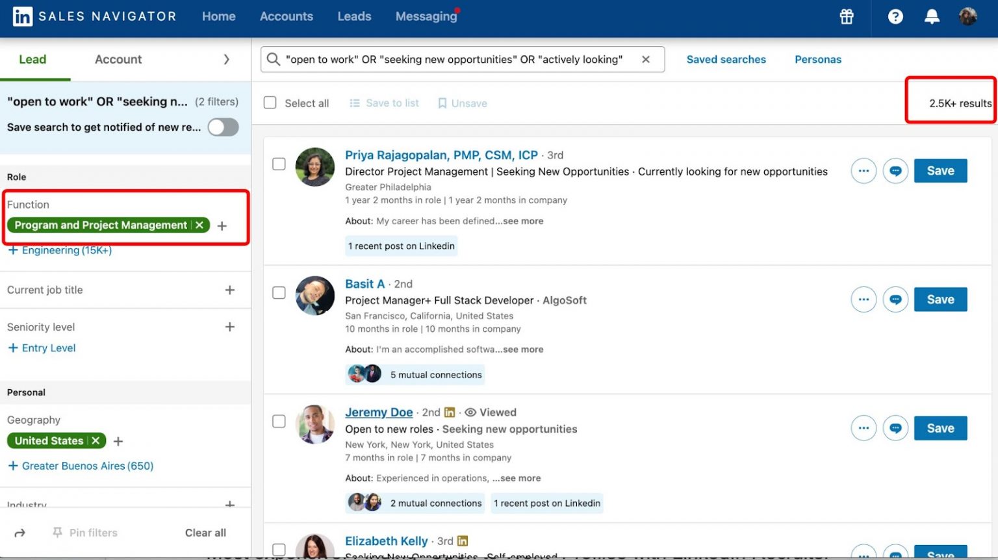Click the gift promotions icon
Viewport: 998px width, 560px height.
click(x=846, y=17)
